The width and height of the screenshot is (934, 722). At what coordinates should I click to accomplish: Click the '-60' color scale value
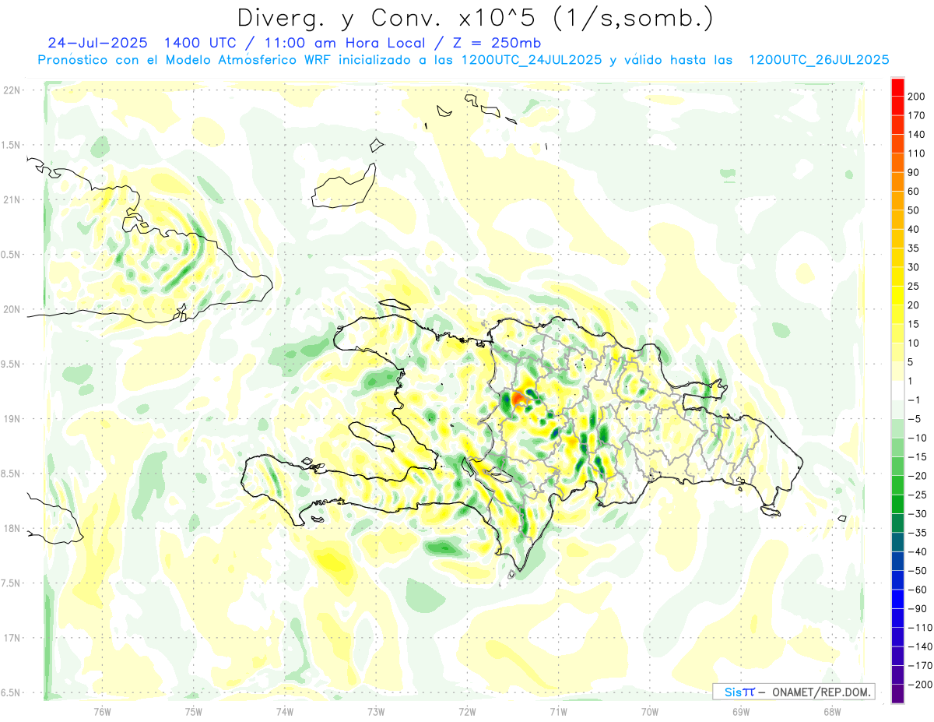(916, 590)
